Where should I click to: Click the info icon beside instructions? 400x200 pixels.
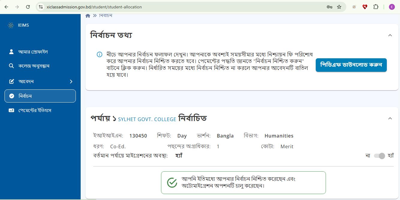pos(99,54)
